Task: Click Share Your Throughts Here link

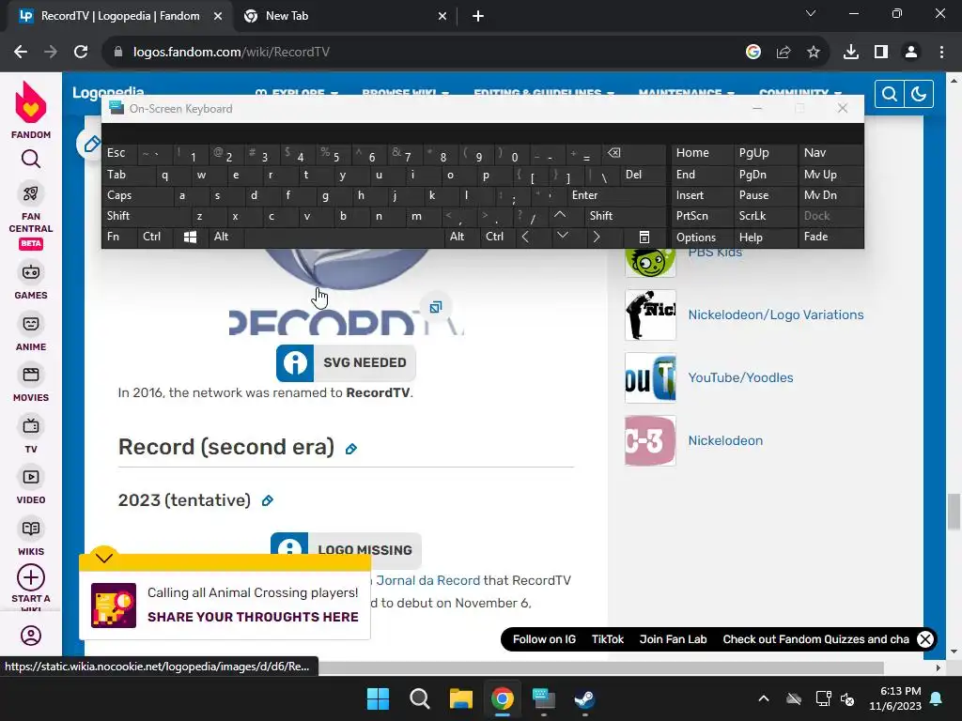Action: pos(253,617)
